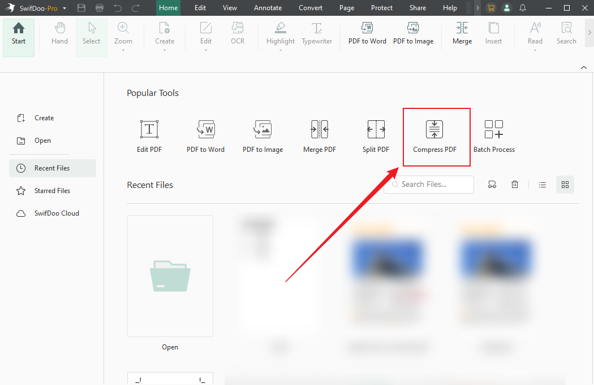
Task: Switch to list view for recent files
Action: 542,184
